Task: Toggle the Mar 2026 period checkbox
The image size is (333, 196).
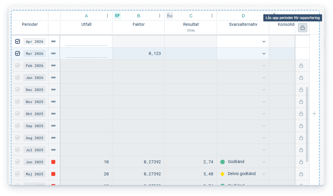Action: [18, 53]
